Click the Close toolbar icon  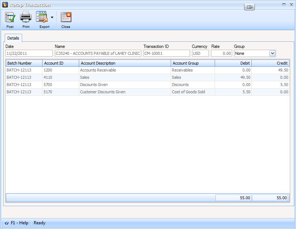click(x=66, y=17)
